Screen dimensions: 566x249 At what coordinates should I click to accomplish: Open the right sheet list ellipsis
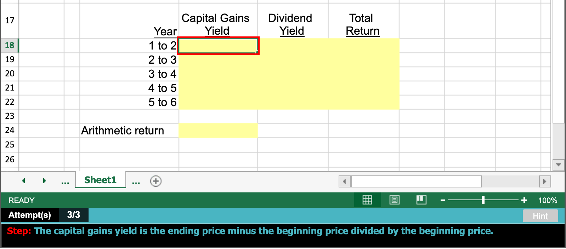[136, 181]
